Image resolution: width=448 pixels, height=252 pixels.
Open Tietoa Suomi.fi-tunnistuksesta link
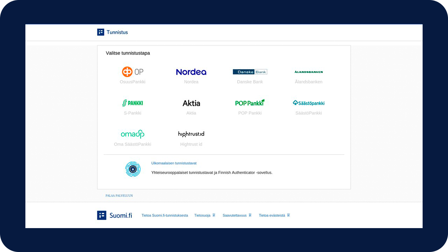165,215
